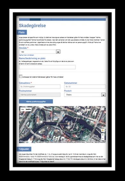The height and width of the screenshot is (181, 125).
Task: Open the map fullscreen view icon
Action: pos(102,109)
